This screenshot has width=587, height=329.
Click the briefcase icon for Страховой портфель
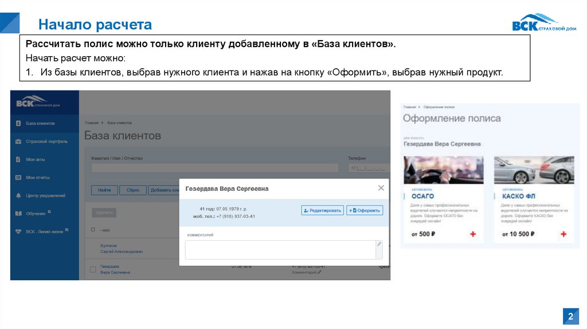click(x=18, y=142)
